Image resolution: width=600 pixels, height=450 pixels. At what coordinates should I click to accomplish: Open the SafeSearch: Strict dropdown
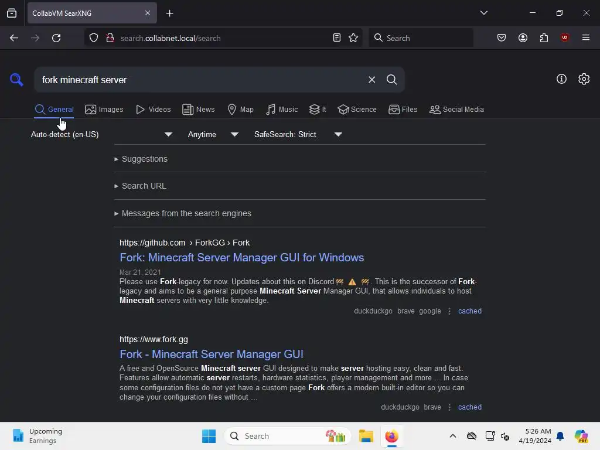point(298,134)
